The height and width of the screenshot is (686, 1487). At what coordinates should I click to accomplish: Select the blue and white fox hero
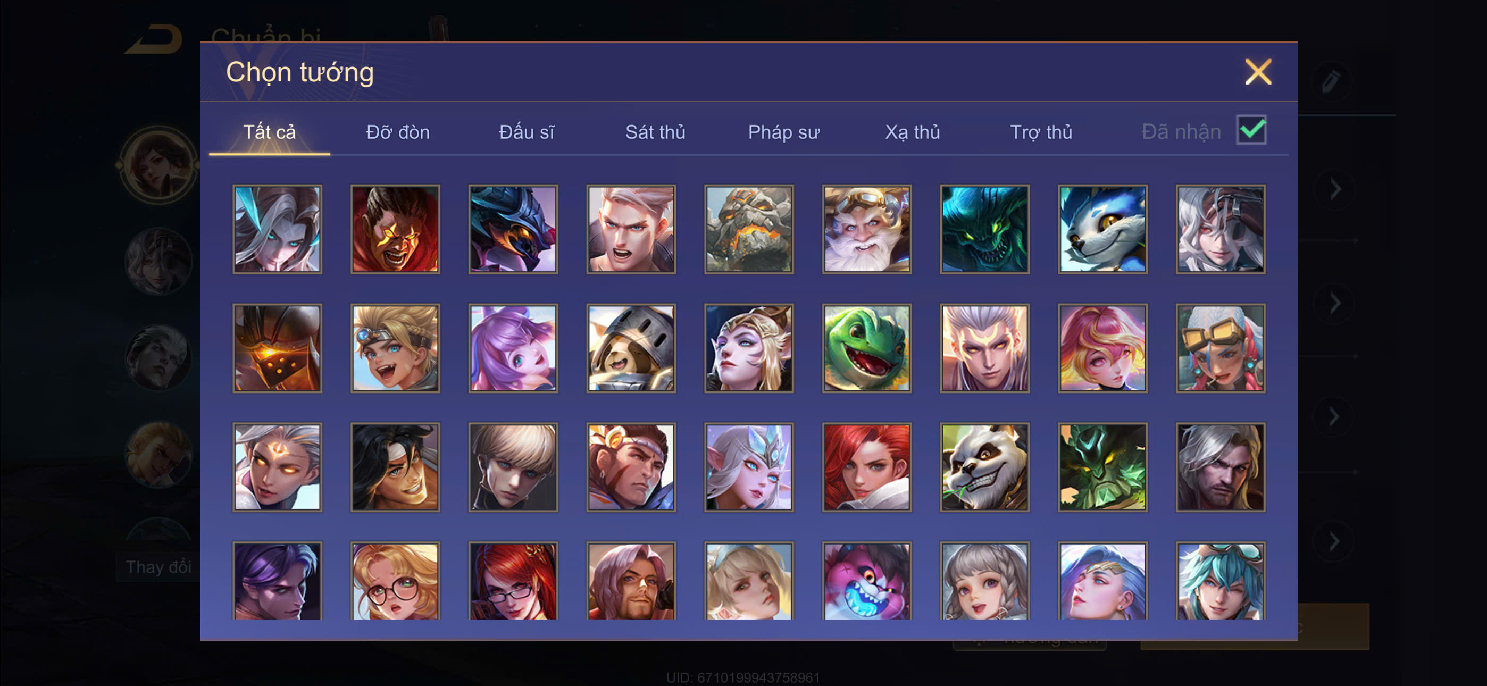point(1102,229)
